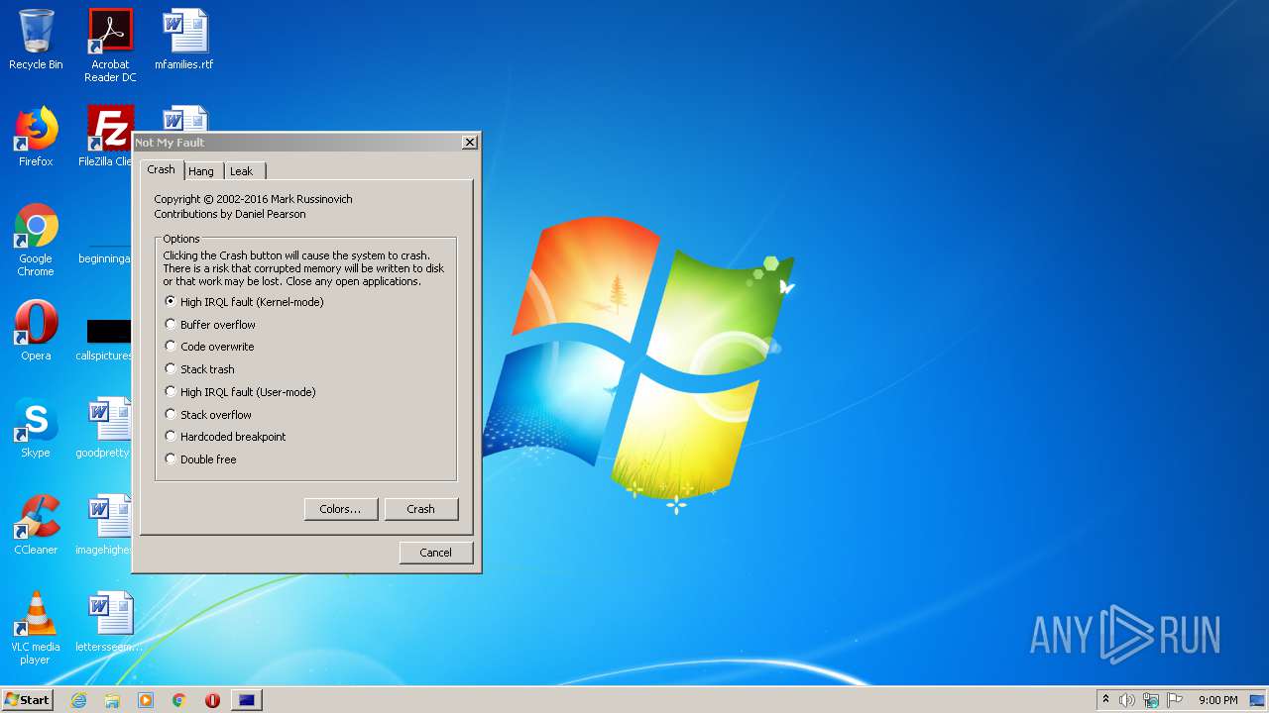Close the Not My Fault window

(x=469, y=143)
